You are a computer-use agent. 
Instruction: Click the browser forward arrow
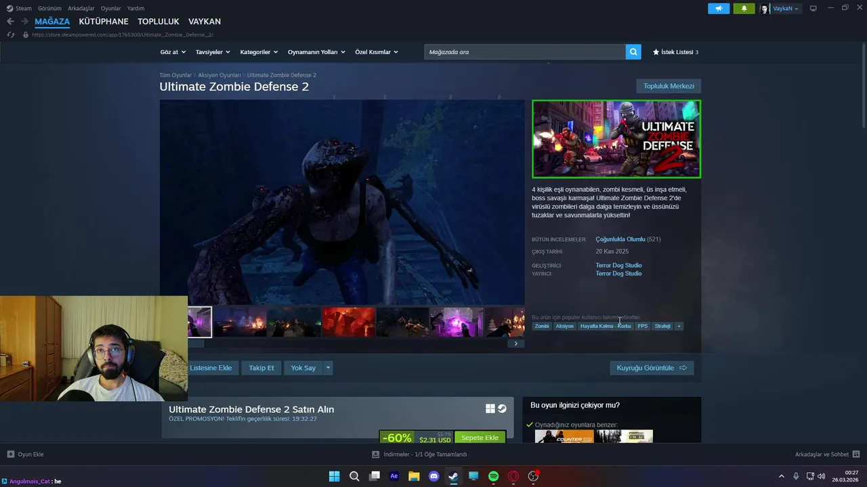[24, 22]
